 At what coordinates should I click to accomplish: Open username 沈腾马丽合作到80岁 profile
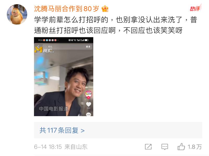pyautogui.click(x=66, y=9)
